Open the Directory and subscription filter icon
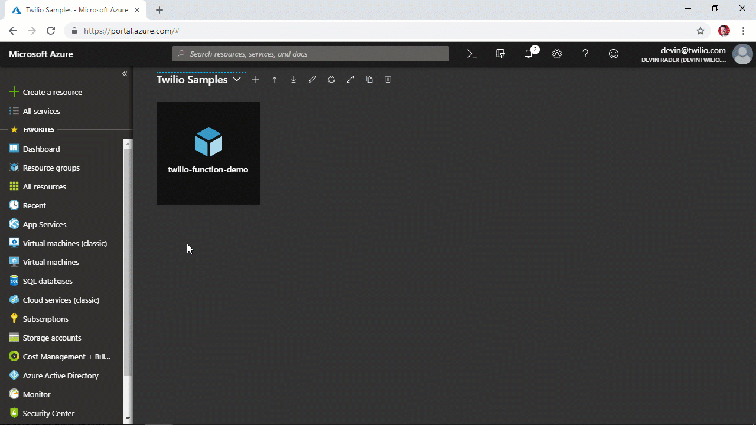The width and height of the screenshot is (756, 425). pyautogui.click(x=500, y=54)
